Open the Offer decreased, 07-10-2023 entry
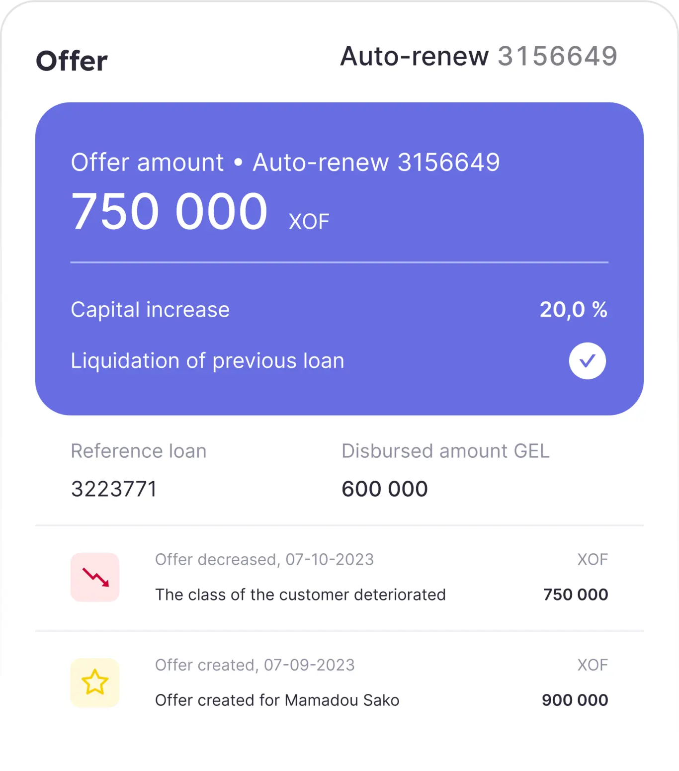679x771 pixels. tap(339, 578)
